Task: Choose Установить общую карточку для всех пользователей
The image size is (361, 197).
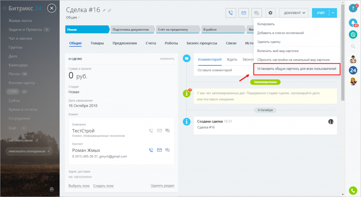Action: tap(296, 69)
